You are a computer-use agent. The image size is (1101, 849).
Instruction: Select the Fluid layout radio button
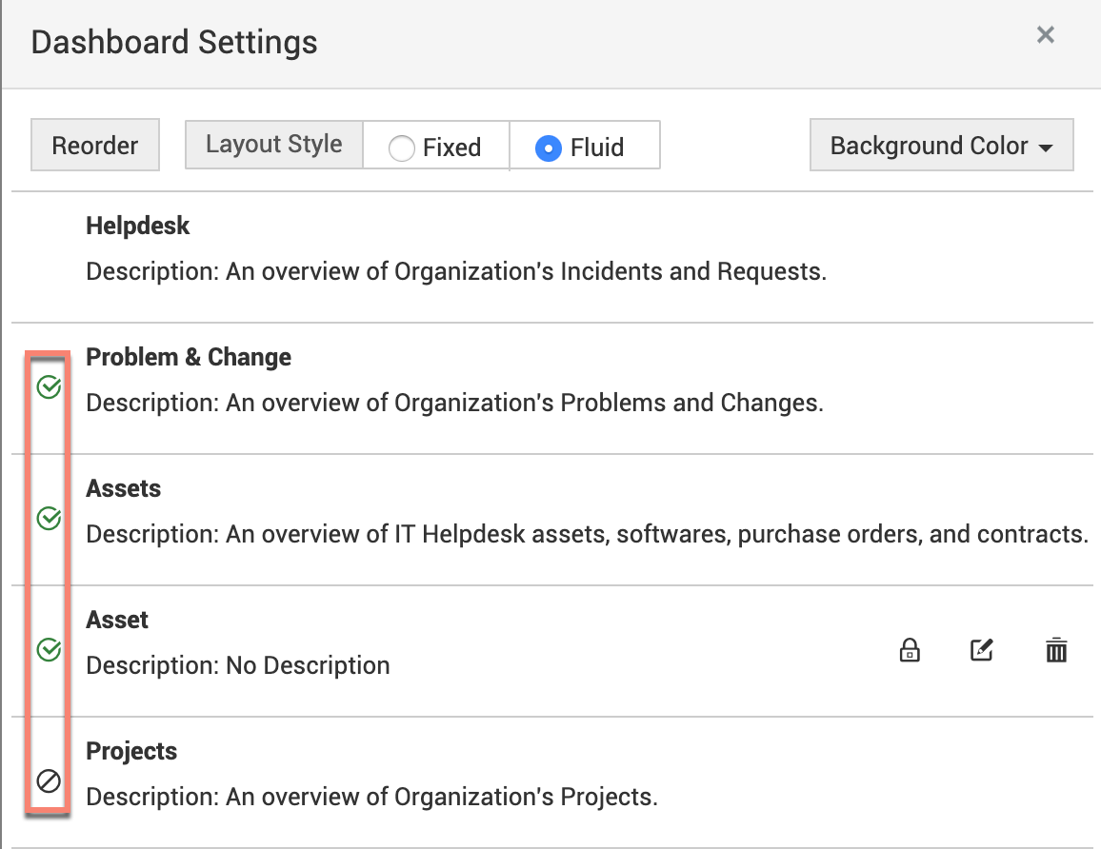[x=548, y=148]
